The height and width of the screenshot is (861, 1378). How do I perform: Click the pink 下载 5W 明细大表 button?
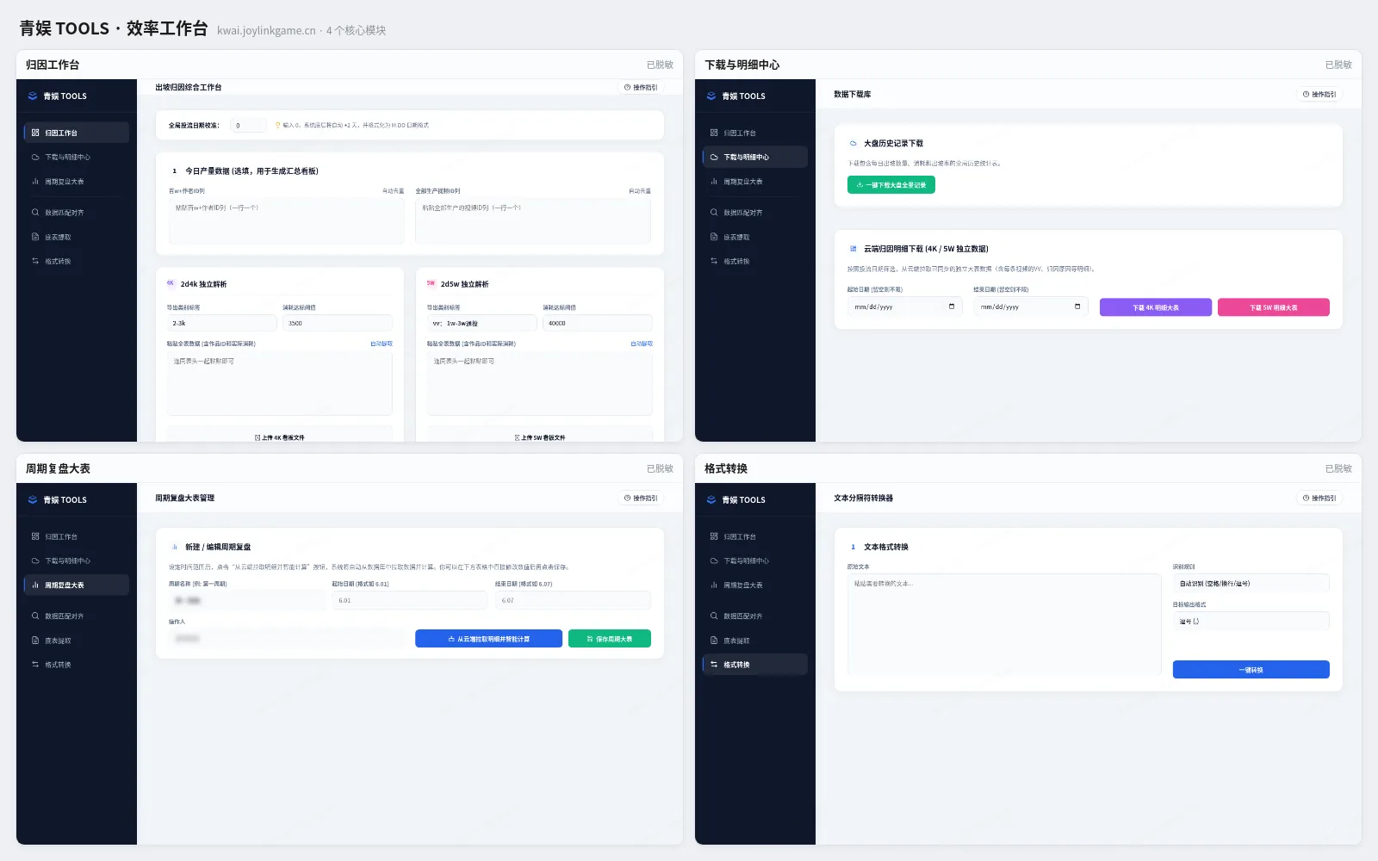pyautogui.click(x=1274, y=307)
